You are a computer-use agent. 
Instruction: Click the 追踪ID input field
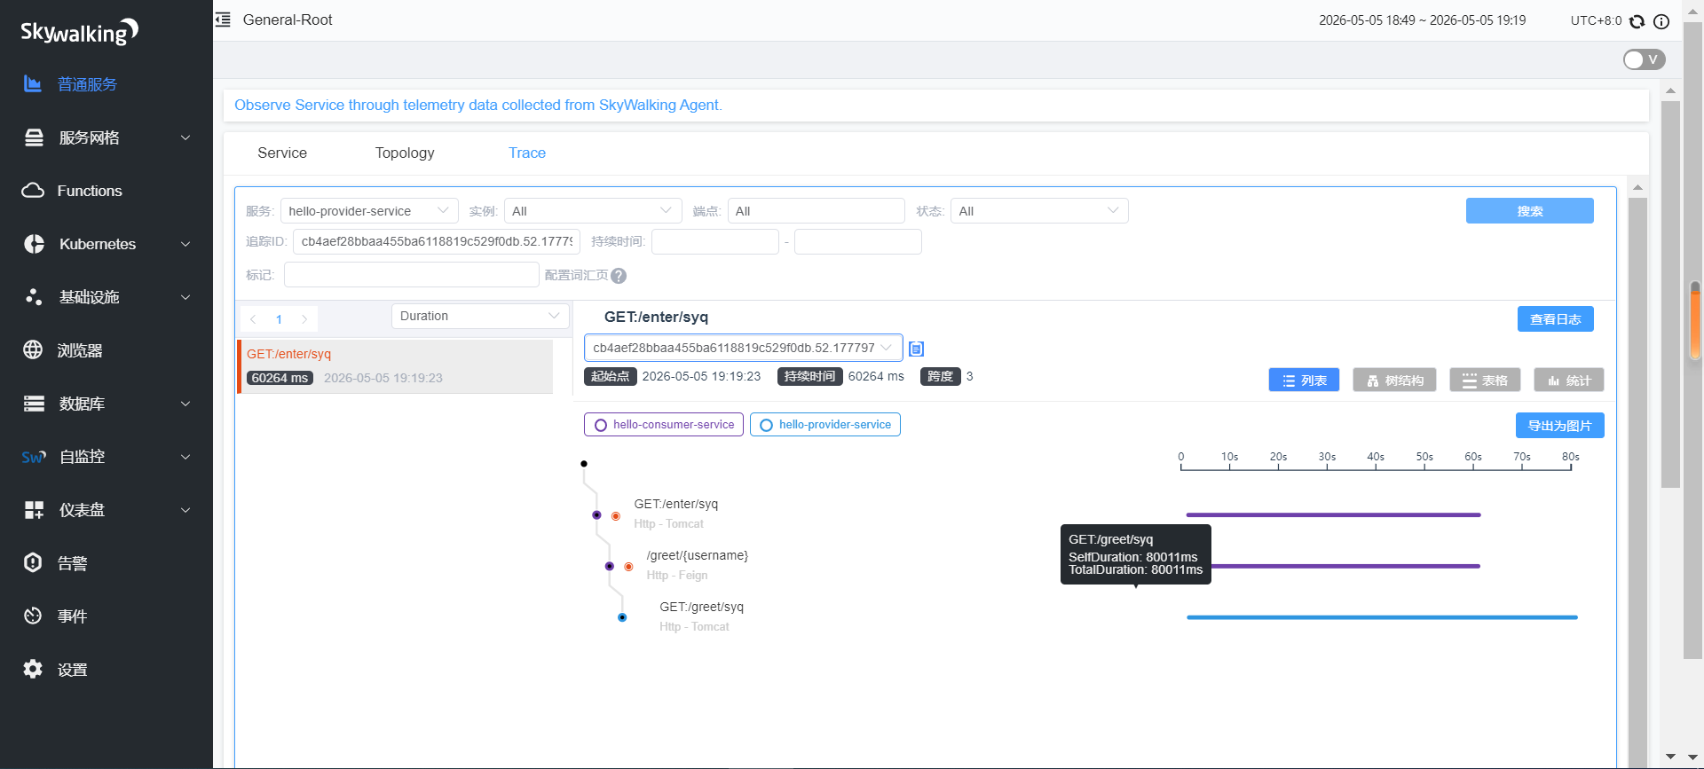[x=437, y=241]
